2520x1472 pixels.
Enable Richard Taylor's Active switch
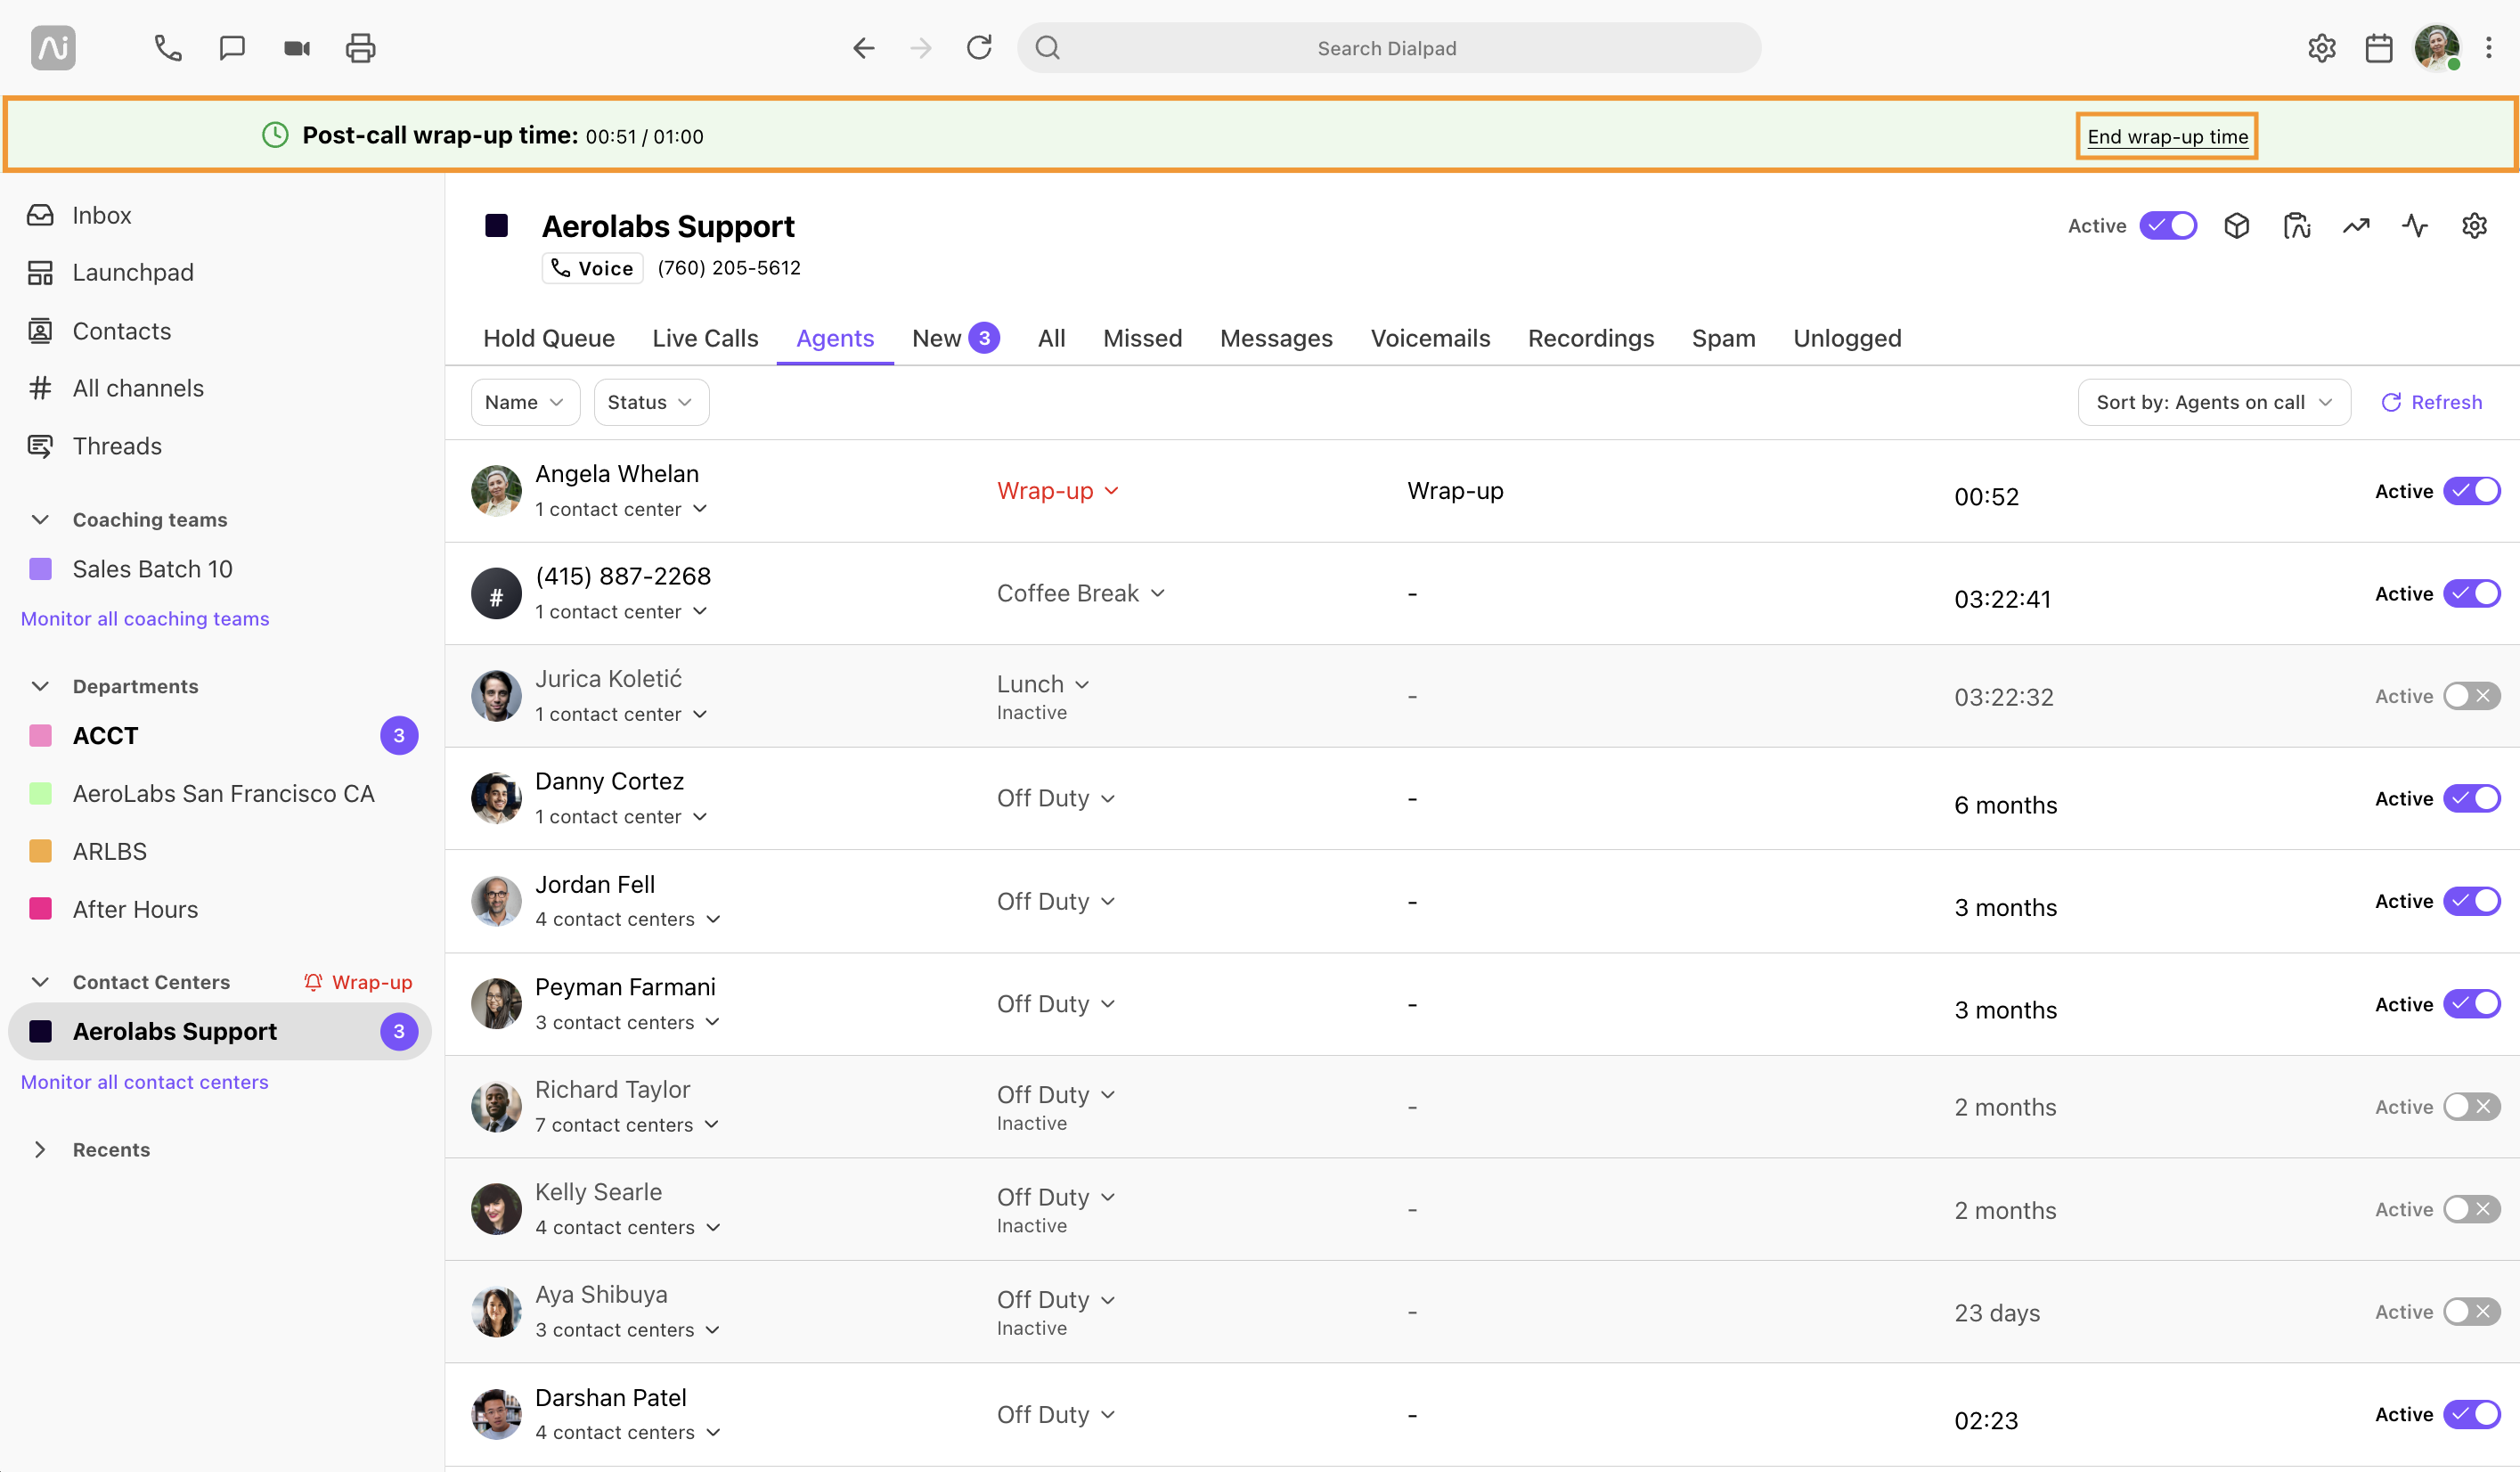click(x=2472, y=1107)
